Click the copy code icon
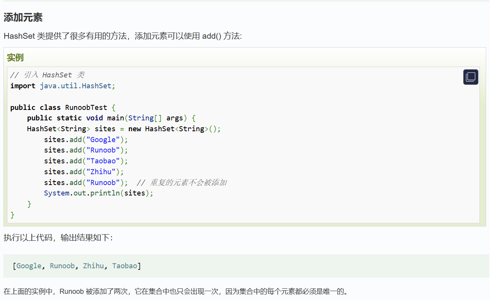Viewport: 490px width, 300px height. [470, 77]
